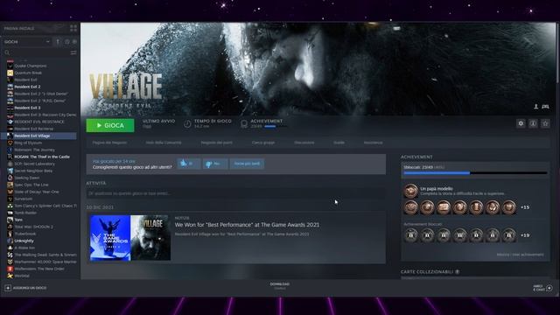Click the recent-activity clock icon beside GIOCHI

click(66, 42)
